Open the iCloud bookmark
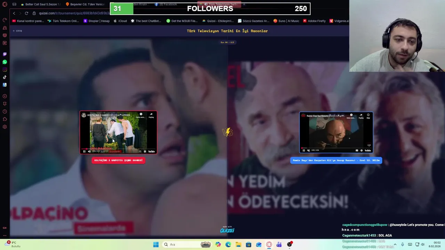The image size is (445, 250). point(120,21)
